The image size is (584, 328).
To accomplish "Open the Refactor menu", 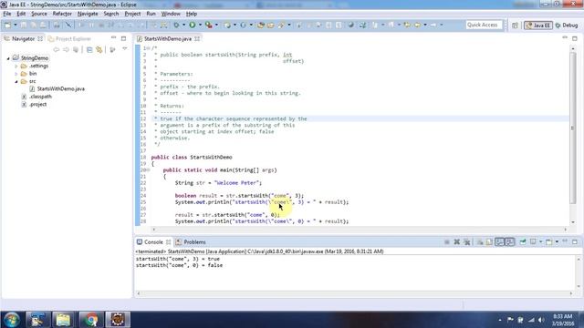I will [x=62, y=14].
